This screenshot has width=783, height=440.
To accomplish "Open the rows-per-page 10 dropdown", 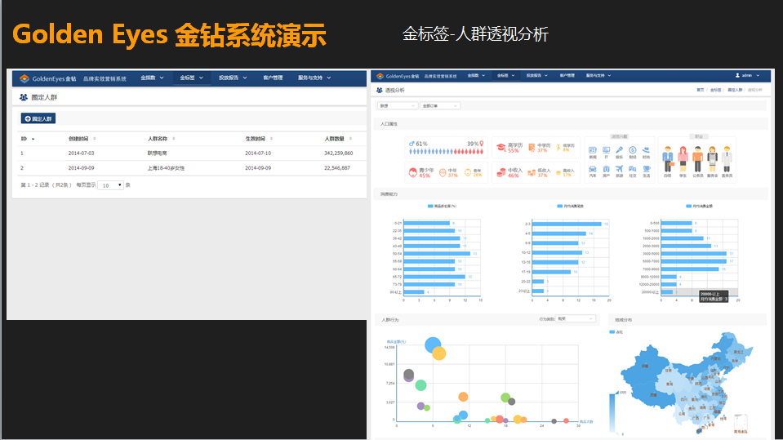I will (x=111, y=185).
